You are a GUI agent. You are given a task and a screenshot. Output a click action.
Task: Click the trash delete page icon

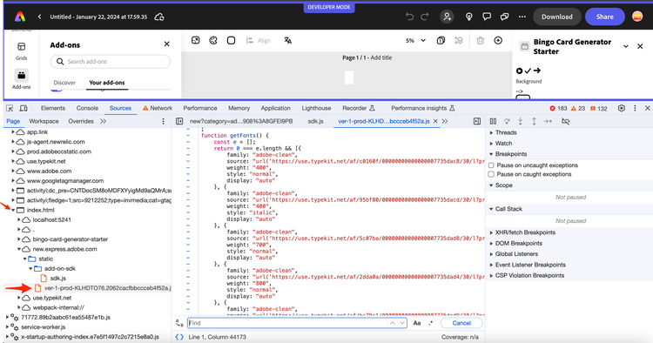(480, 40)
